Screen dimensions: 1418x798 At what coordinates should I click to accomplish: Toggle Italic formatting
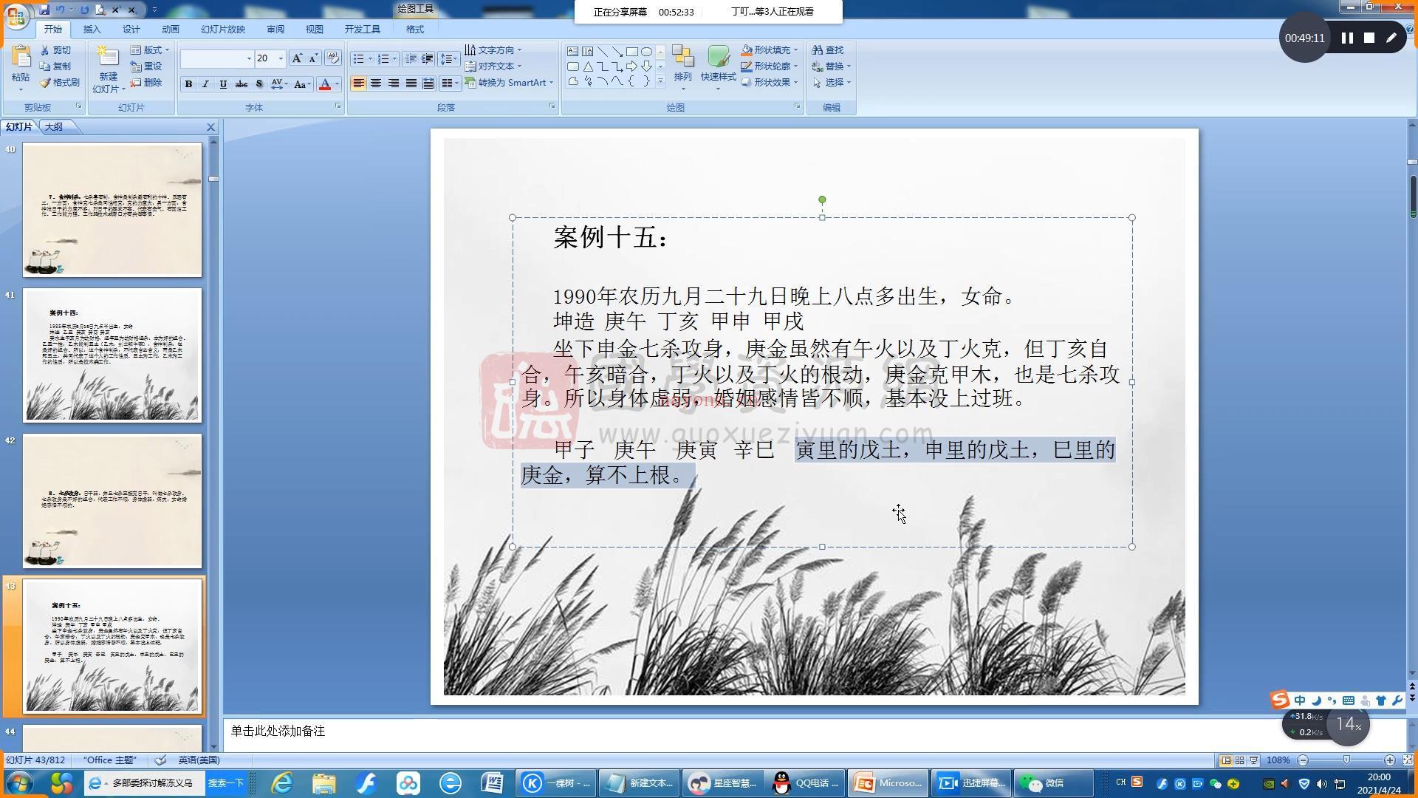click(x=205, y=83)
